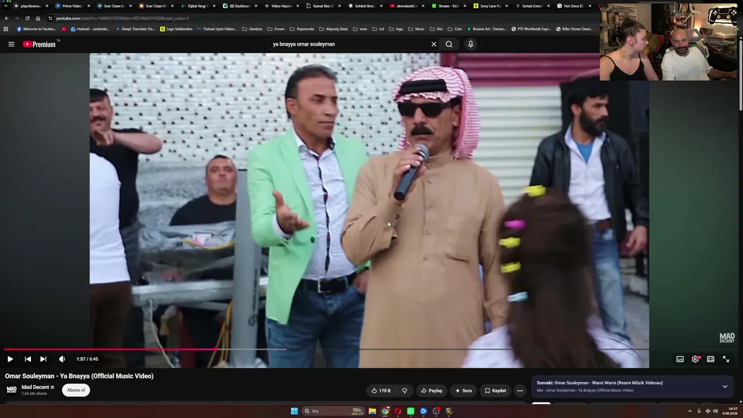Open taskbar clock showing 04:57
This screenshot has width=743, height=418.
[730, 411]
